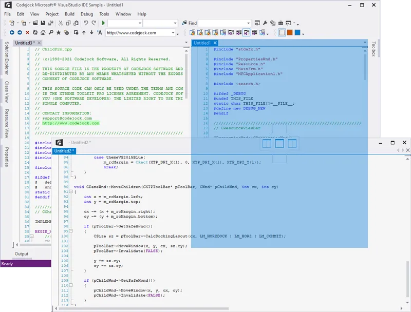Viewport: 411px width, 312px height.
Task: Switch to the Untitled3 document tab
Action: [x=24, y=43]
